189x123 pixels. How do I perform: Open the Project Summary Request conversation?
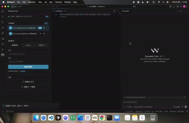[x=155, y=97]
